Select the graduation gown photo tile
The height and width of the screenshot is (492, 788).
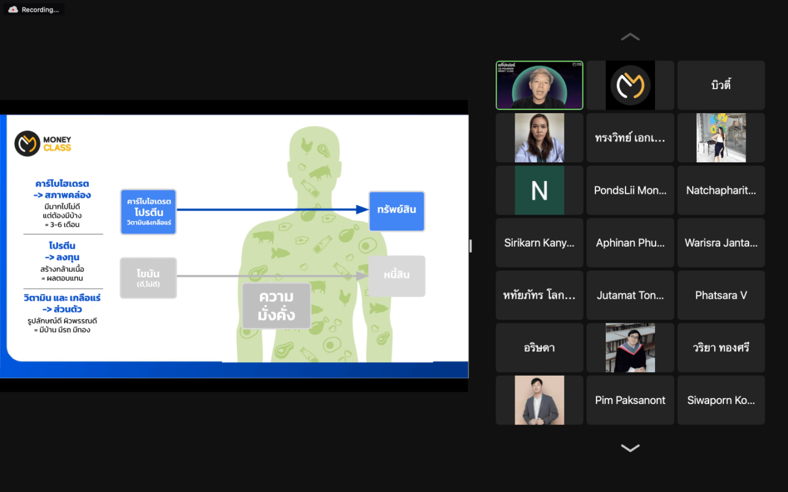630,348
